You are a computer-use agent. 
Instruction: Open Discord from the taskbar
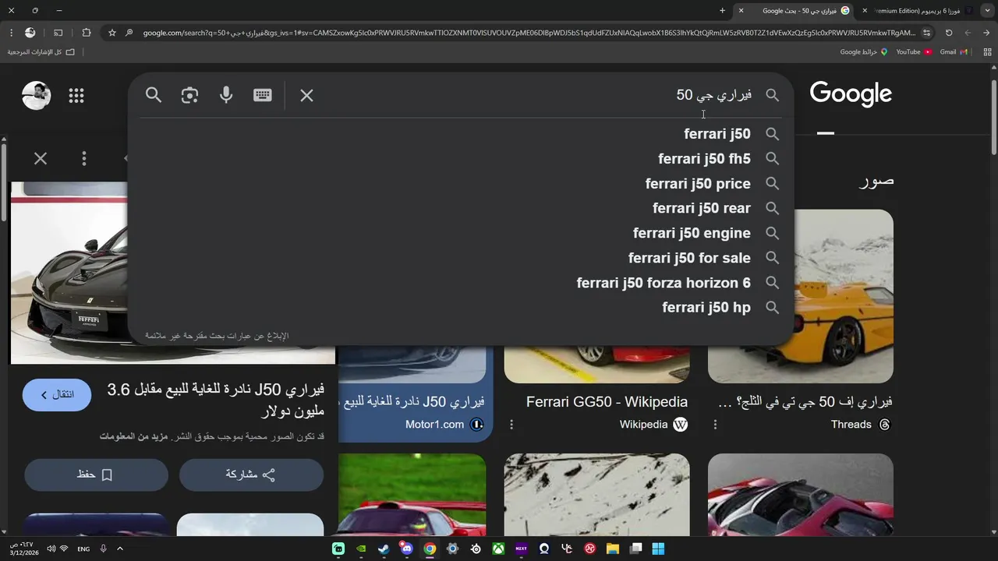pyautogui.click(x=406, y=549)
